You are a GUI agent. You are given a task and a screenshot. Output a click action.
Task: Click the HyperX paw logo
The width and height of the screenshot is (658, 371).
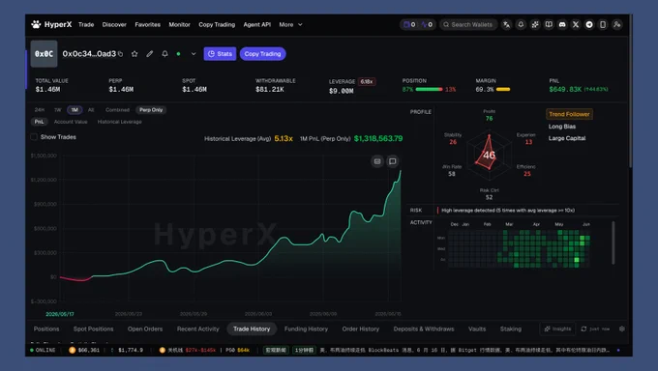(x=36, y=25)
